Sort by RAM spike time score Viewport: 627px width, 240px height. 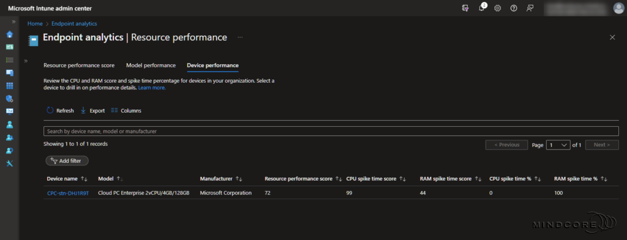coord(451,179)
